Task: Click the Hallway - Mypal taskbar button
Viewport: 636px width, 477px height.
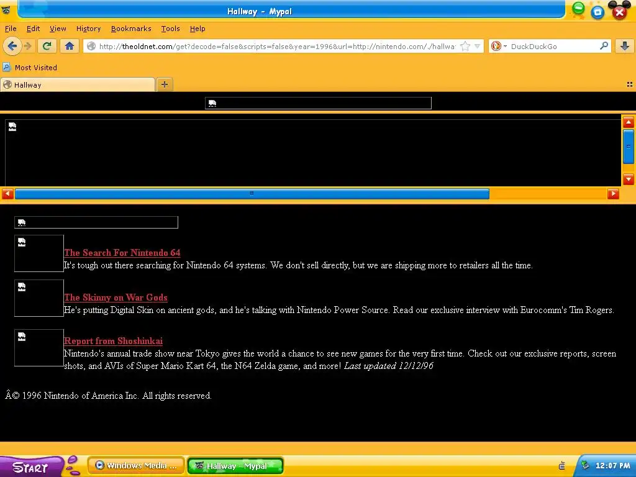Action: tap(235, 466)
